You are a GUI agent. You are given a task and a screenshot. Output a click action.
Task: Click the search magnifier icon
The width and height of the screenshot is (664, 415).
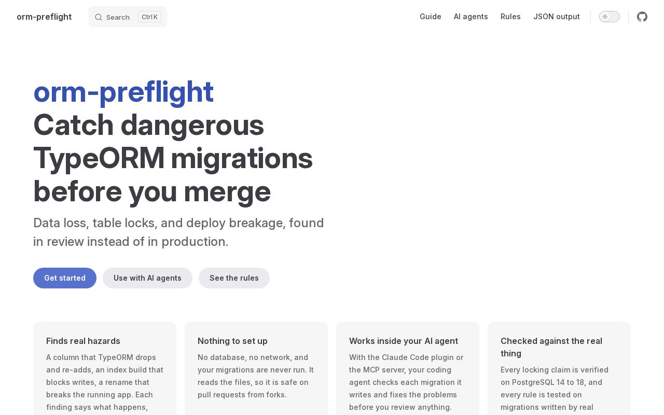[x=99, y=17]
